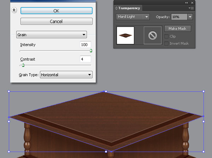Click the bottom-left bounding box handle
The width and height of the screenshot is (212, 158).
coord(9,152)
